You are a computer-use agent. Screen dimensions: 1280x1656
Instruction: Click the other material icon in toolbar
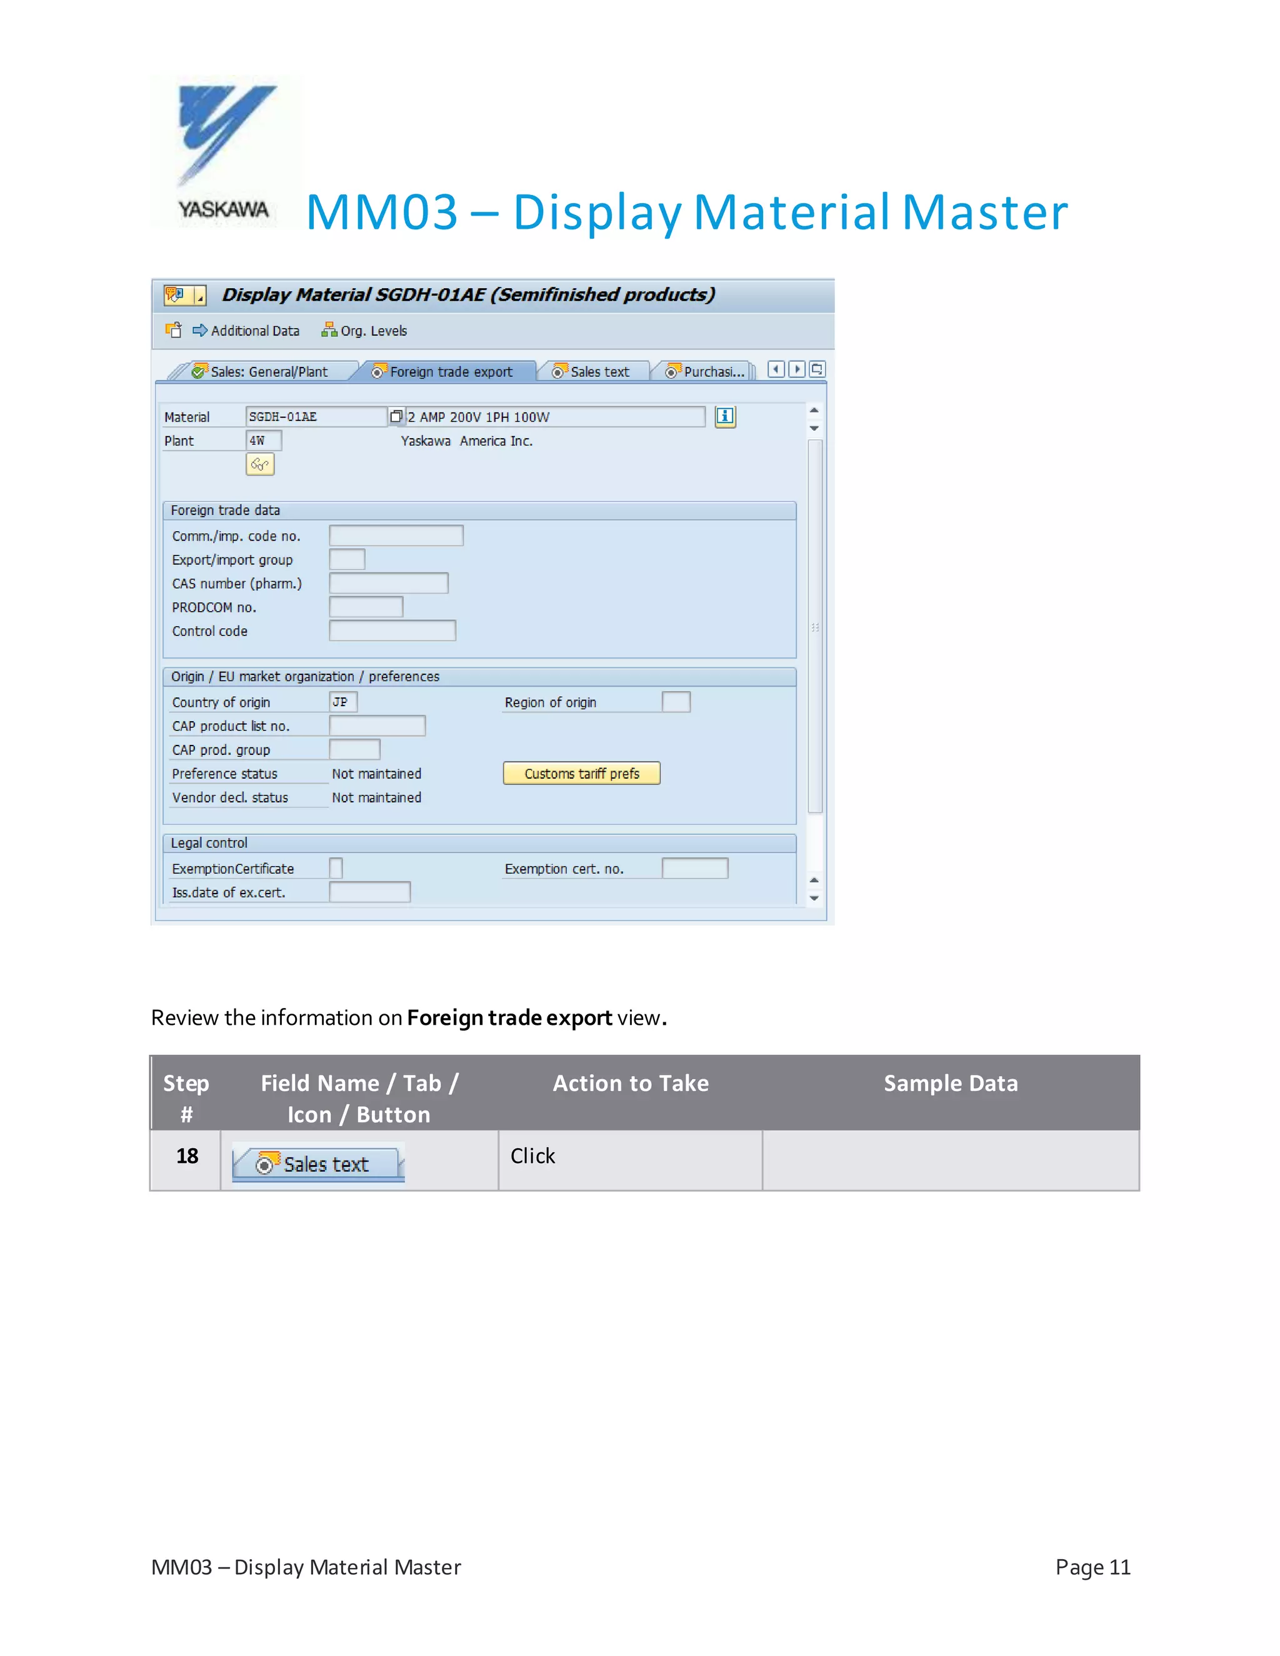click(174, 330)
